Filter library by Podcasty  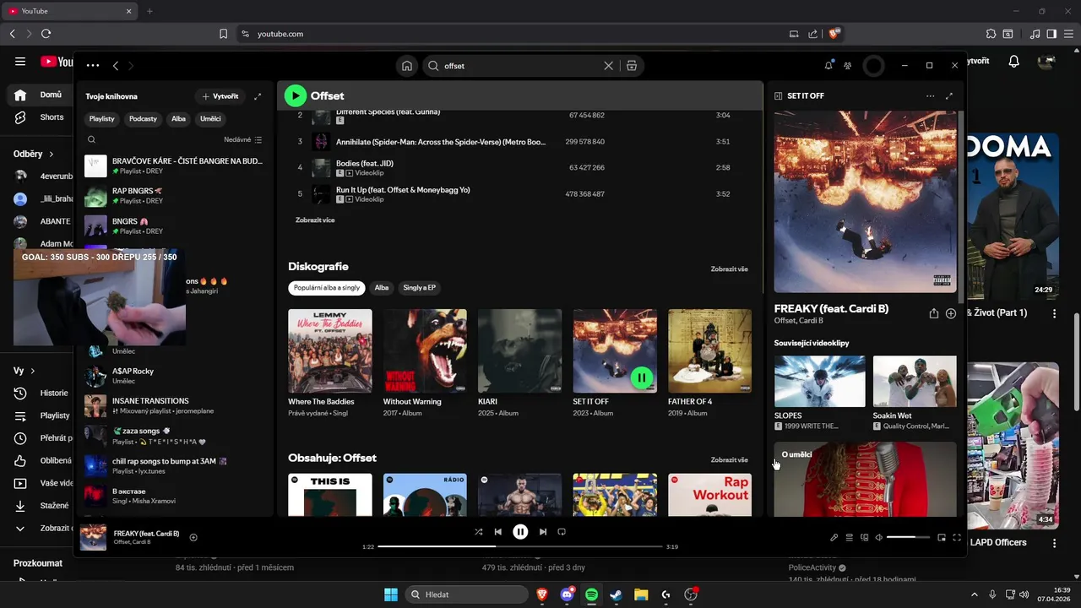click(143, 119)
